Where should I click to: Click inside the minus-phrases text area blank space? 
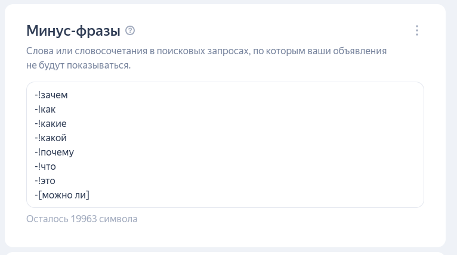[x=248, y=145]
